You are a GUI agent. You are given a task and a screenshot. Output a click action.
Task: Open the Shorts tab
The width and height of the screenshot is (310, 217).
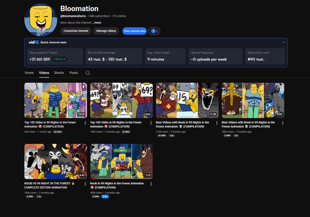click(x=59, y=73)
